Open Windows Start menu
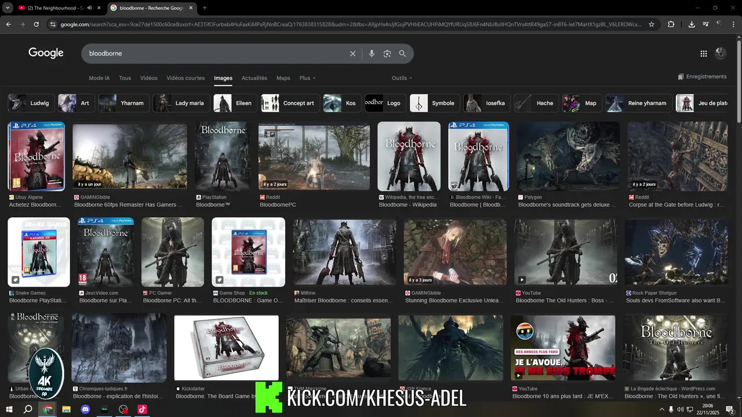Viewport: 742px width, 417px height. pyautogui.click(x=9, y=409)
